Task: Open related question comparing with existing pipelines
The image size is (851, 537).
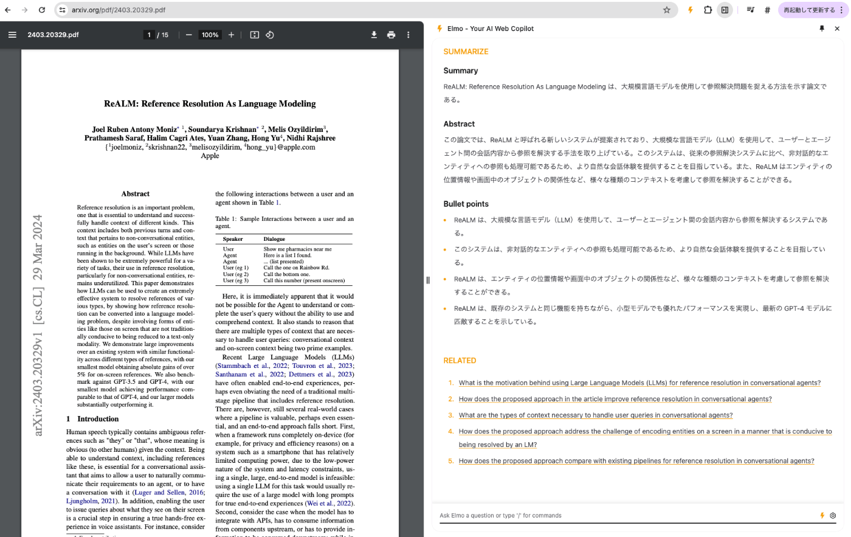Action: [x=636, y=461]
